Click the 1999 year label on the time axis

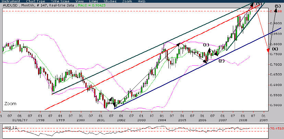pyautogui.click(x=60, y=120)
